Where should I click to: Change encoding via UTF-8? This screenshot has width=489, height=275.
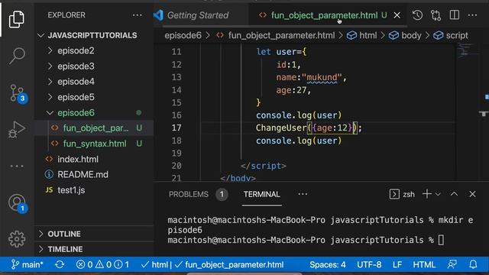click(x=369, y=265)
